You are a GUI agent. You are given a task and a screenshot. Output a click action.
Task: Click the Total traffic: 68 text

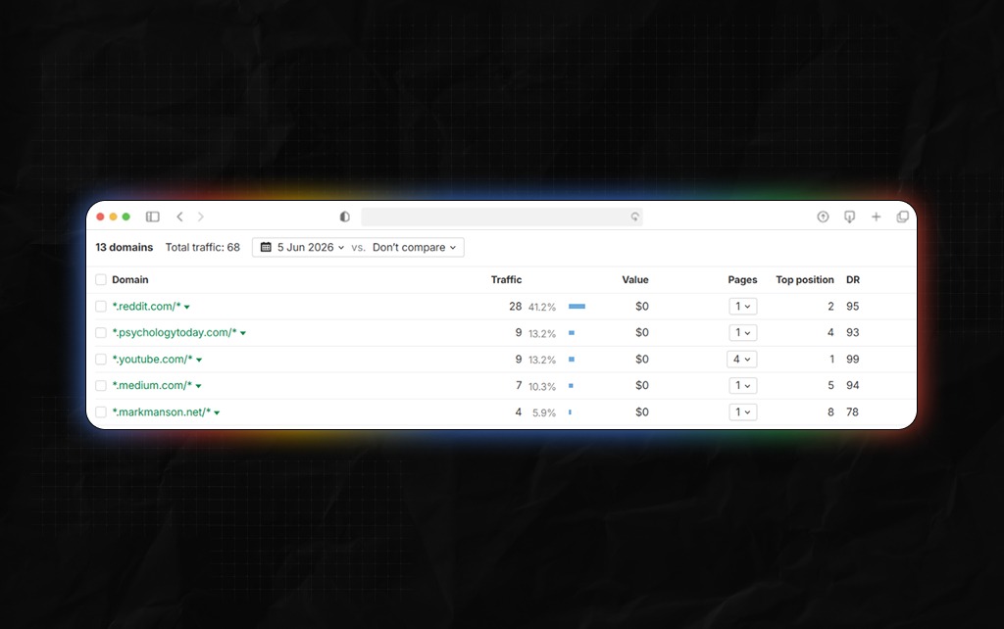coord(202,247)
